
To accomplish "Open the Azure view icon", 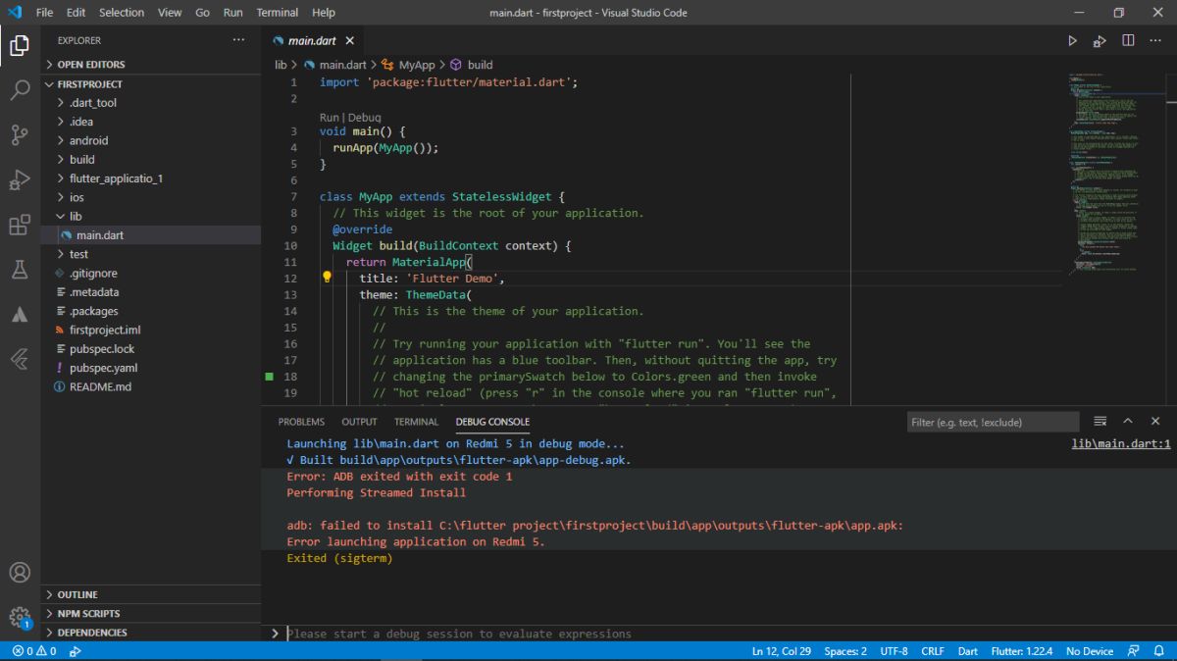I will [x=20, y=315].
